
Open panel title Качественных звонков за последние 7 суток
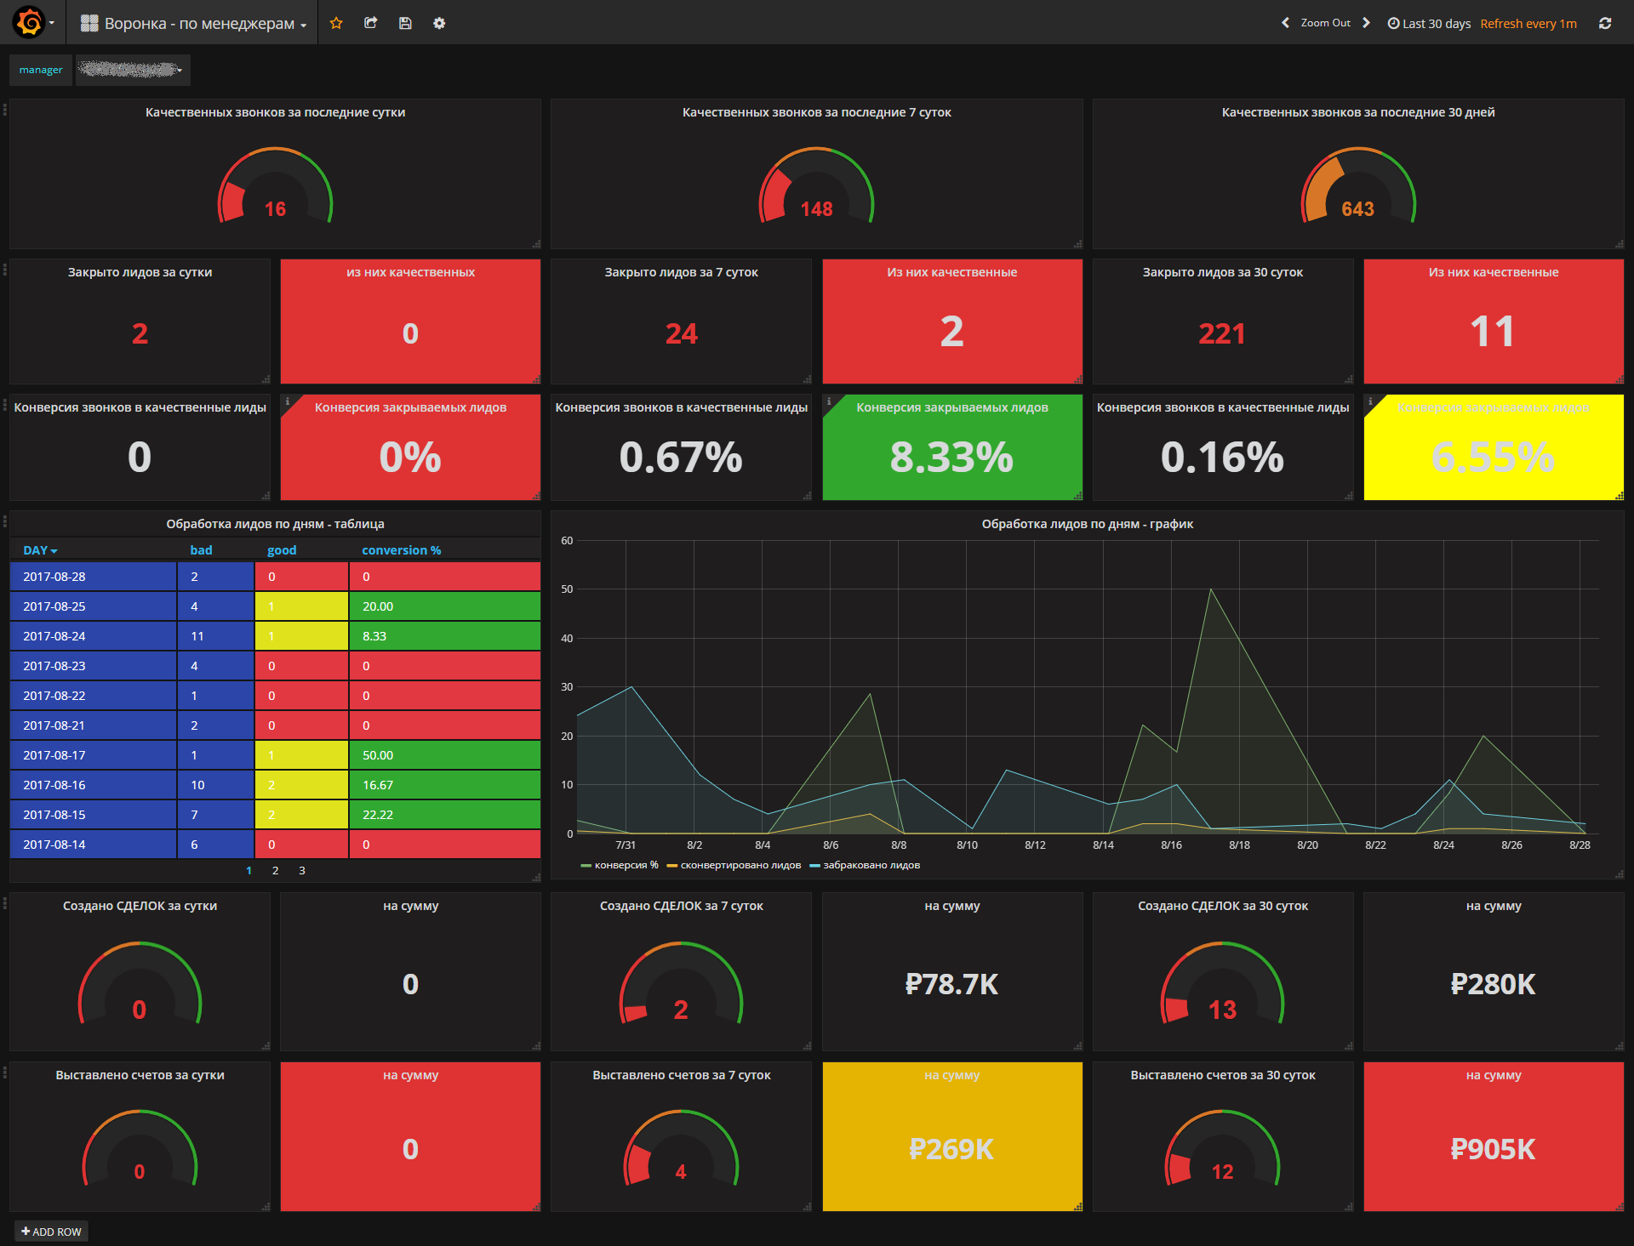[816, 112]
